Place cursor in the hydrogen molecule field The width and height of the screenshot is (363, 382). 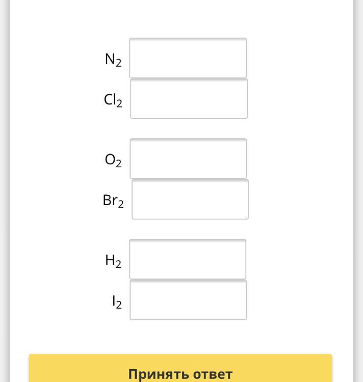188,259
